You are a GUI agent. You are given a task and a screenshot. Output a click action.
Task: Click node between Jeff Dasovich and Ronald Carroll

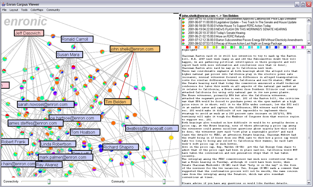click(53, 36)
